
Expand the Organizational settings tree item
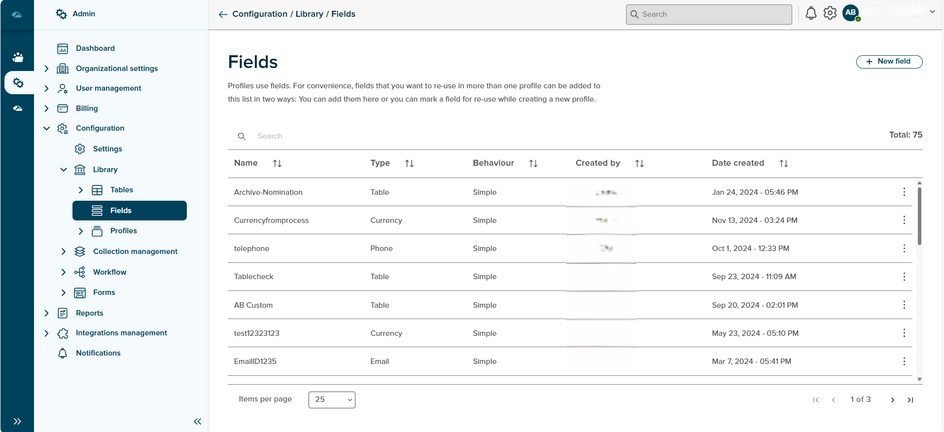46,69
